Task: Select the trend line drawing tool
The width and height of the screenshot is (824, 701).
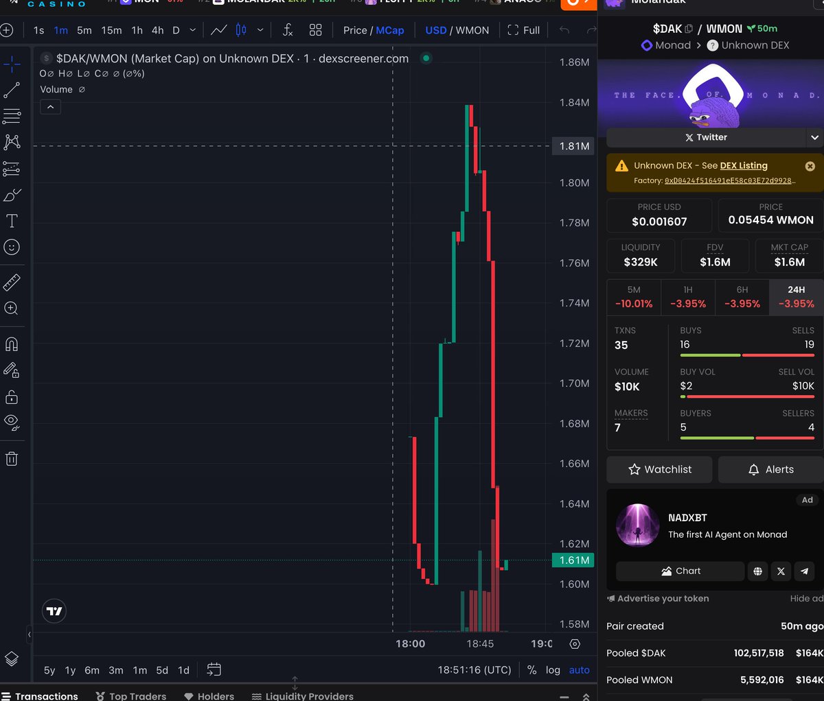Action: point(12,90)
